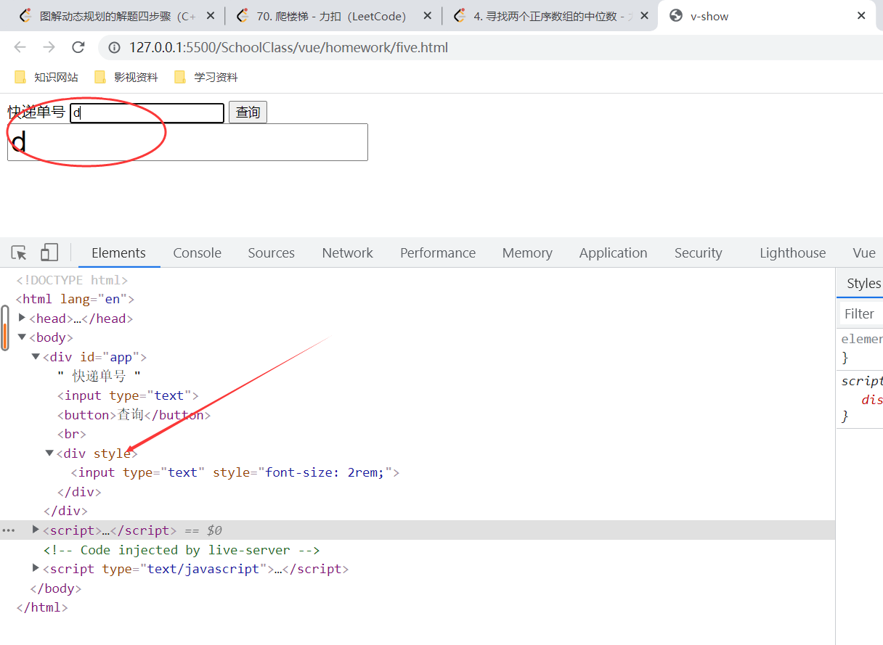Screen dimensions: 883x645
Task: Open the Performance panel tab
Action: (x=438, y=252)
